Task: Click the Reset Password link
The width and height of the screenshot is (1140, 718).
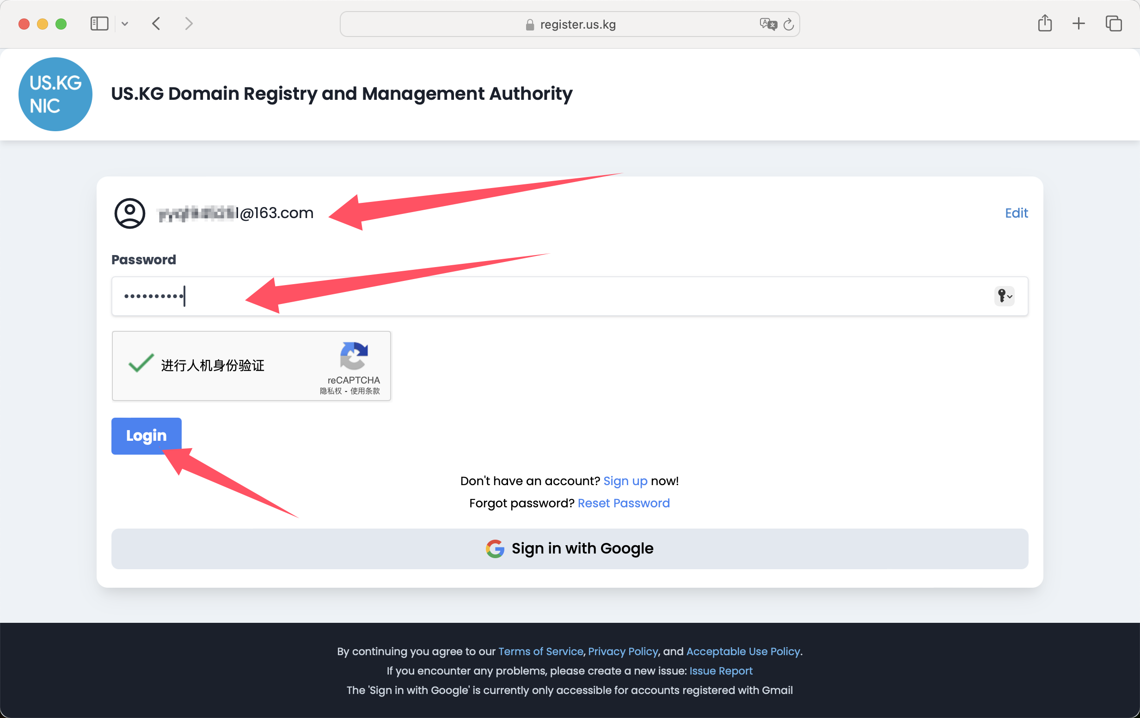Action: 624,503
